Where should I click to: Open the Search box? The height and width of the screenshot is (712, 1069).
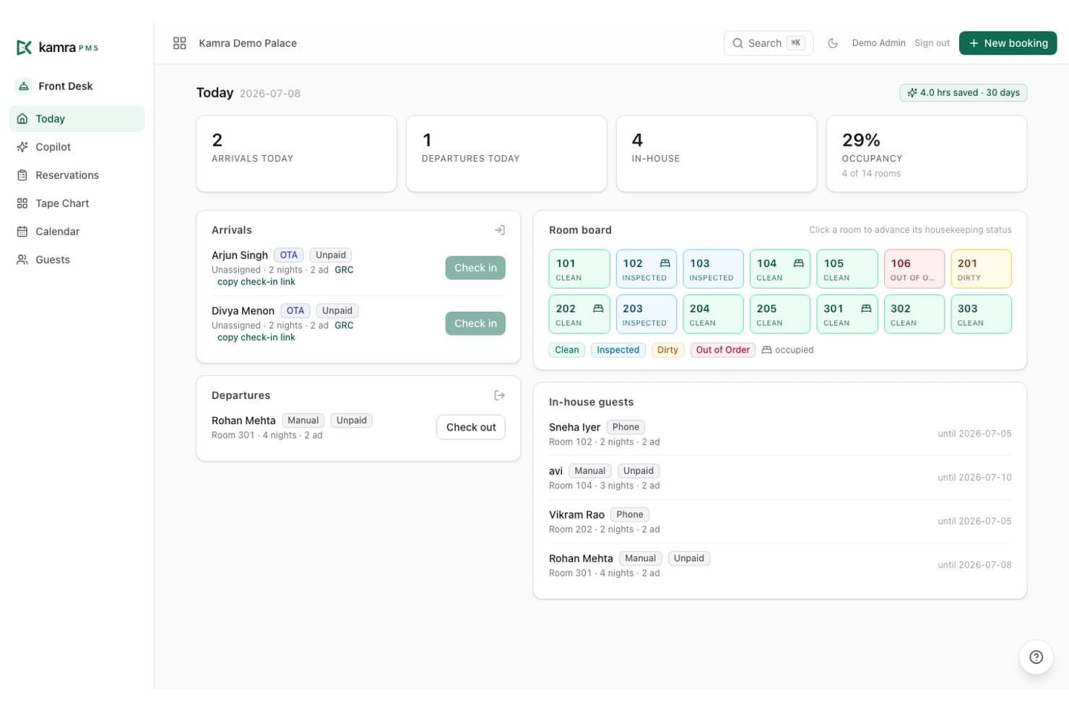[769, 43]
